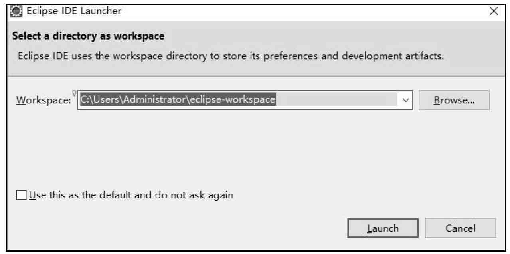Click the workspace directory description text
Screen dimensions: 510x254
coord(231,56)
